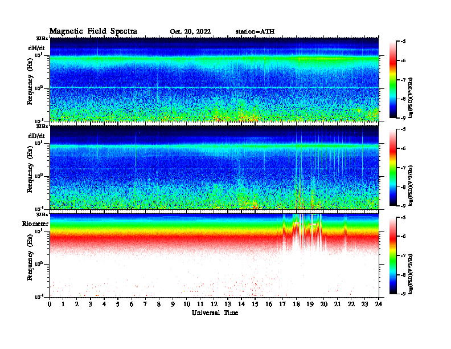Click hour tick label "23" on time axis
The width and height of the screenshot is (451, 349).
pos(364,305)
